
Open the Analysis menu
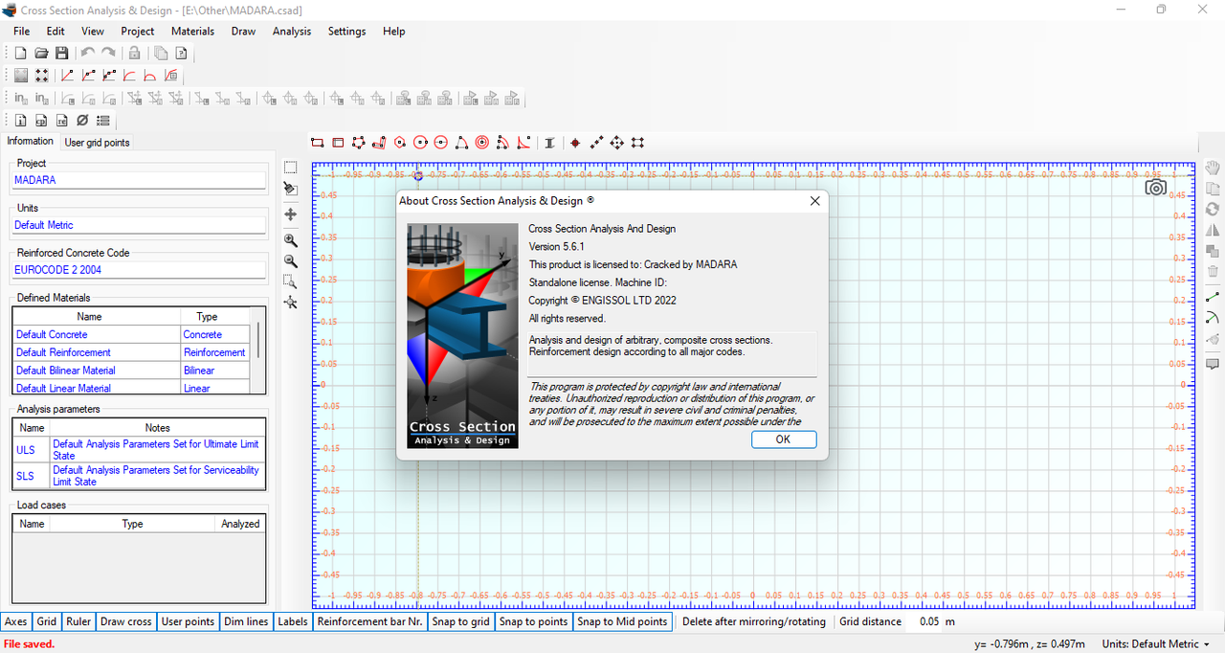[292, 31]
